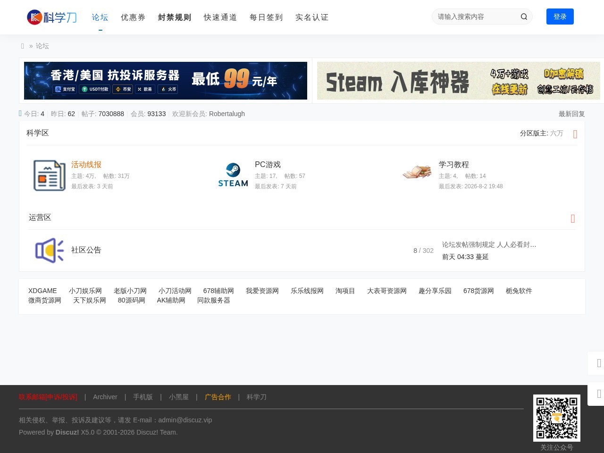Open new member Robertalugh's profile
Screen dimensions: 604x453
(x=227, y=114)
